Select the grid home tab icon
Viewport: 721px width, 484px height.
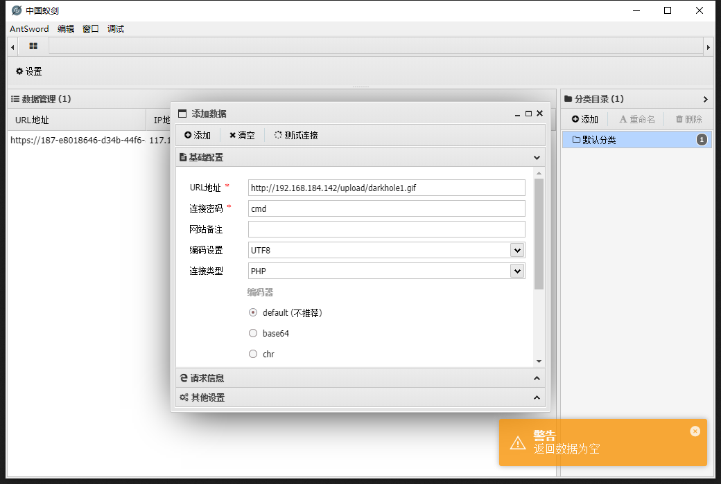(33, 46)
